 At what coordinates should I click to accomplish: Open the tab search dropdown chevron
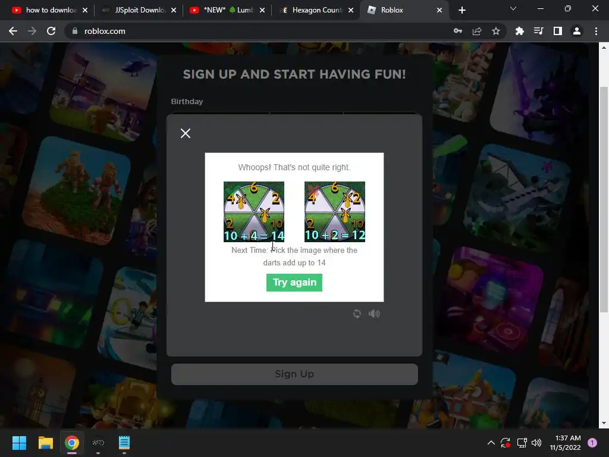click(x=513, y=8)
